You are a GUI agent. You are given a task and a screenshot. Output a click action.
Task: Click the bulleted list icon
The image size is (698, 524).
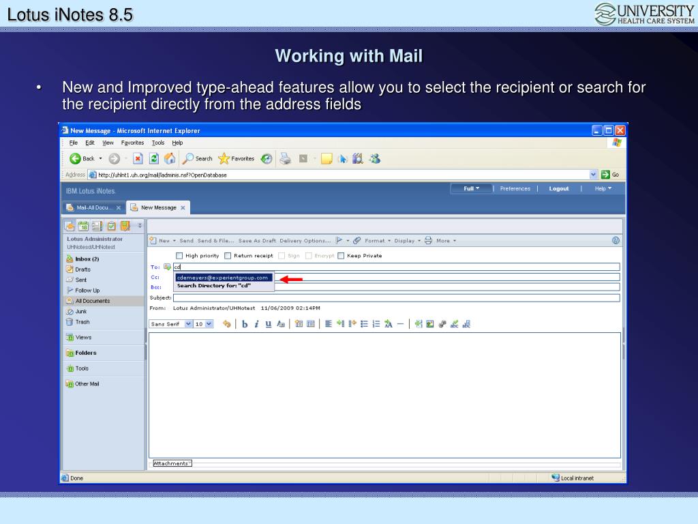coord(364,324)
